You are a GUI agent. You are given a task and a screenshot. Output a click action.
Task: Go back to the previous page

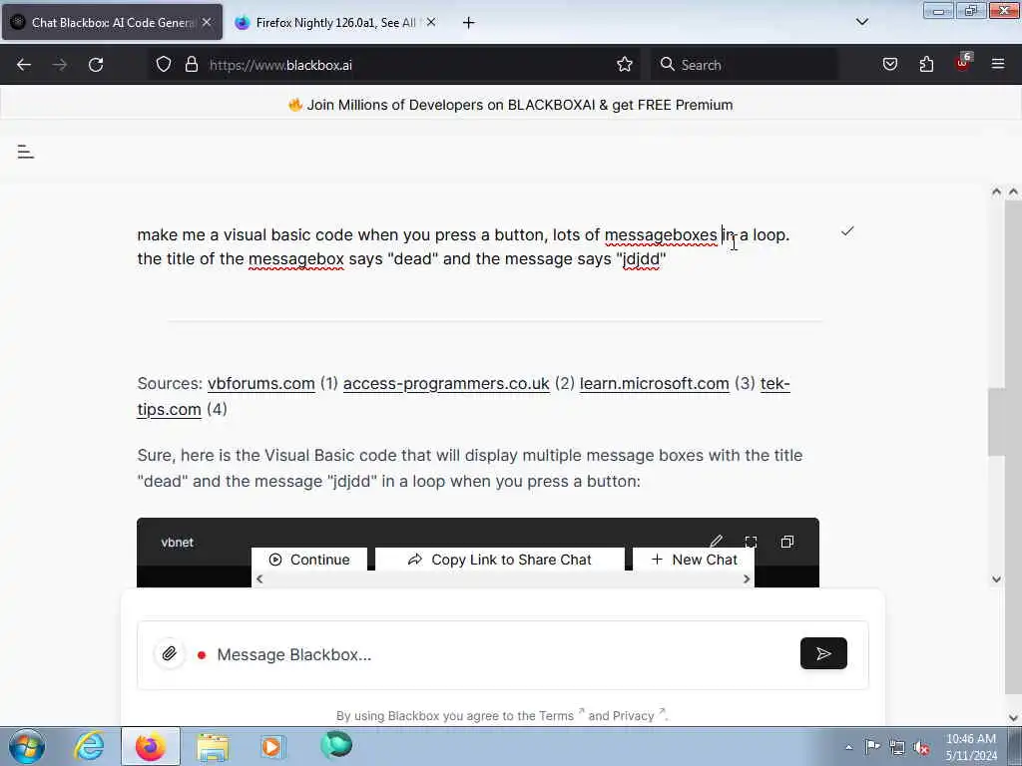[x=24, y=65]
